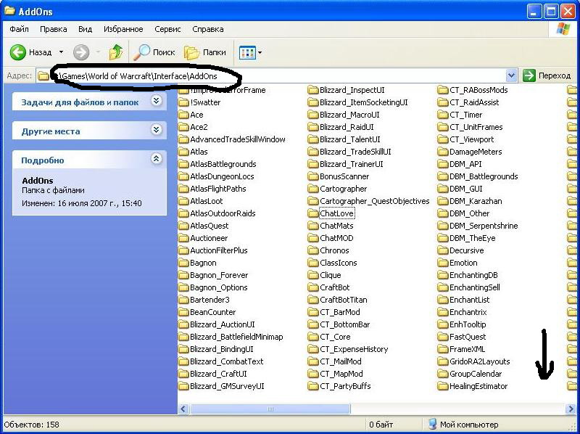This screenshot has height=434, width=580.
Task: Maximize the AddOns window
Action: (x=551, y=12)
